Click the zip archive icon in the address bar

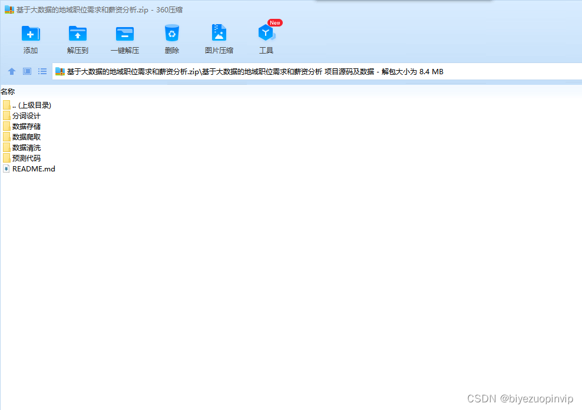[x=59, y=71]
